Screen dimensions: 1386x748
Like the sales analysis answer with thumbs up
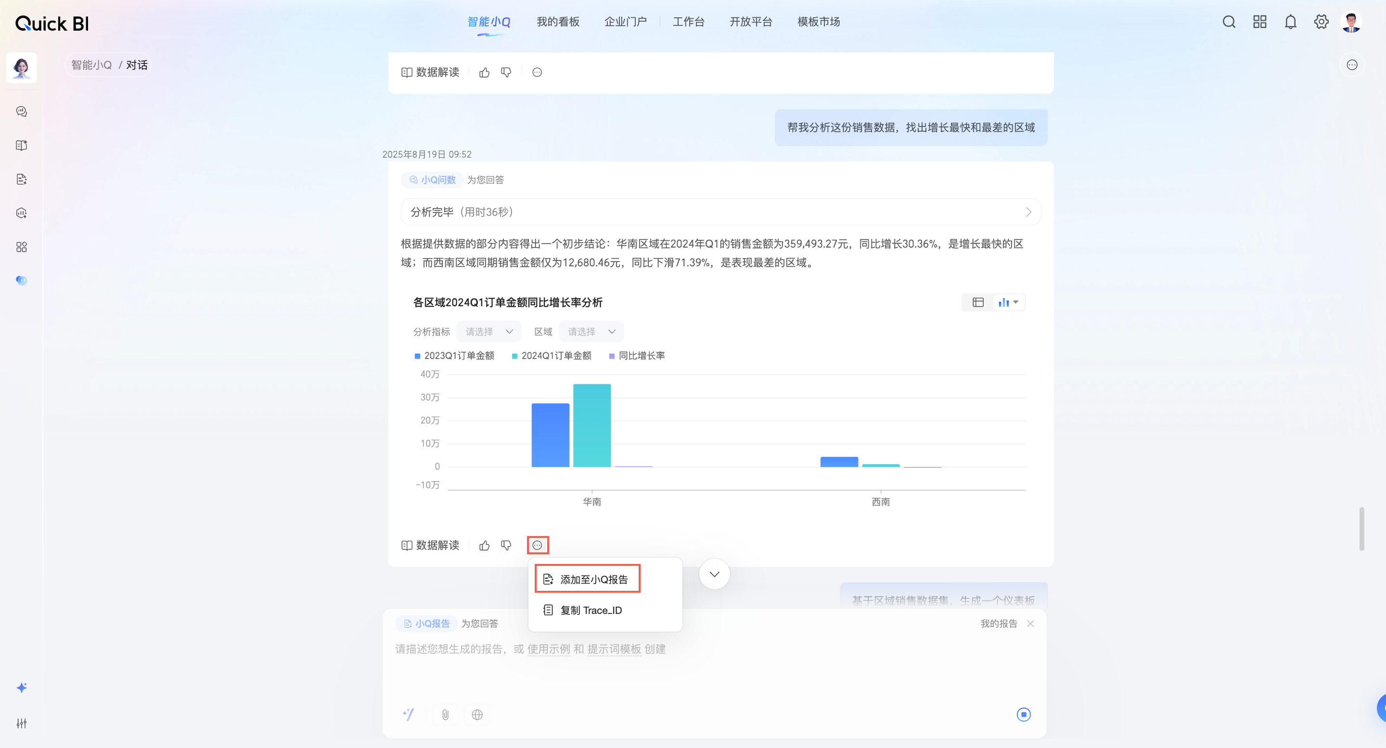pos(484,546)
